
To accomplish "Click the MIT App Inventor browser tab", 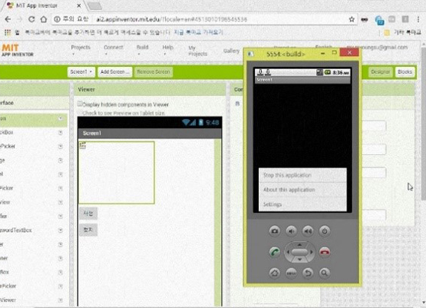I will coord(44,5).
